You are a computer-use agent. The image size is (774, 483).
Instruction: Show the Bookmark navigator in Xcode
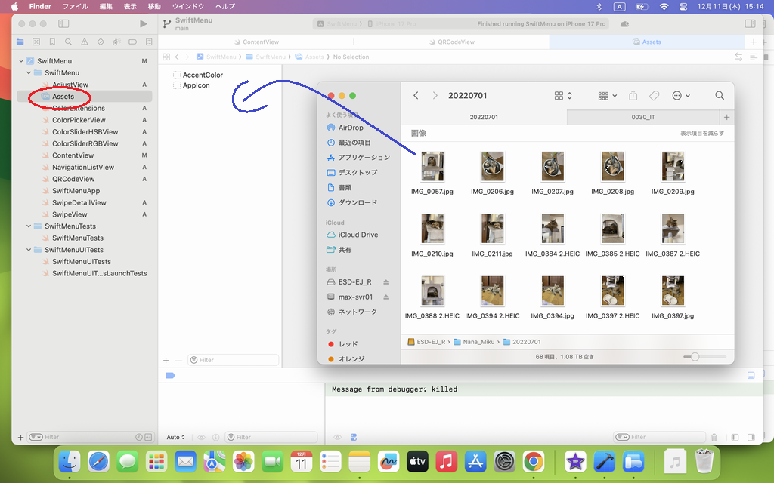pyautogui.click(x=52, y=42)
